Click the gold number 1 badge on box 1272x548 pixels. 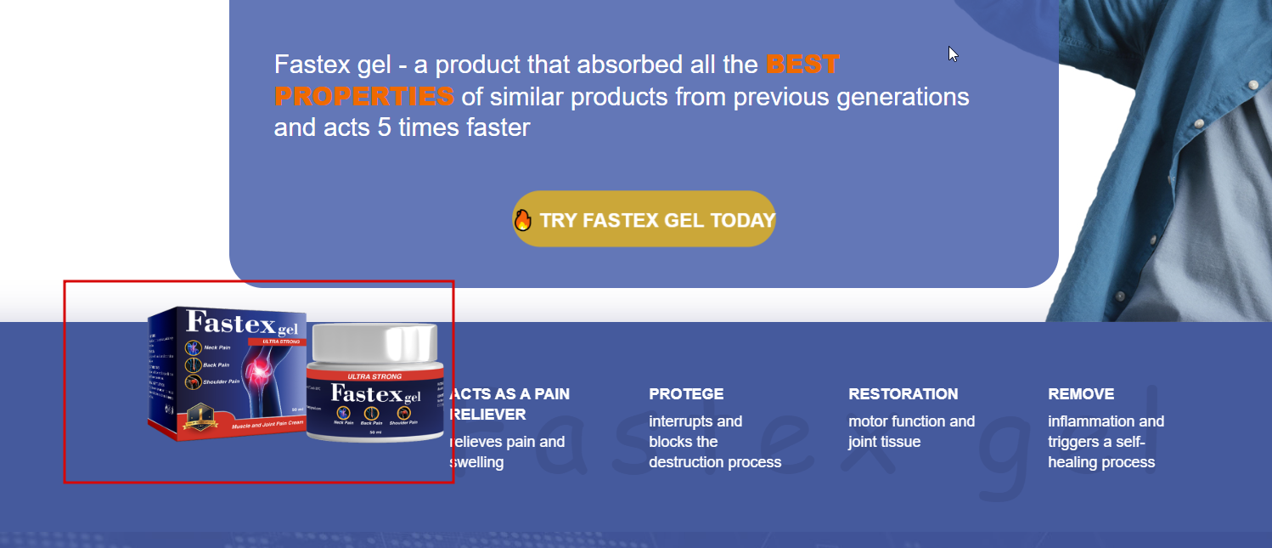[x=200, y=416]
